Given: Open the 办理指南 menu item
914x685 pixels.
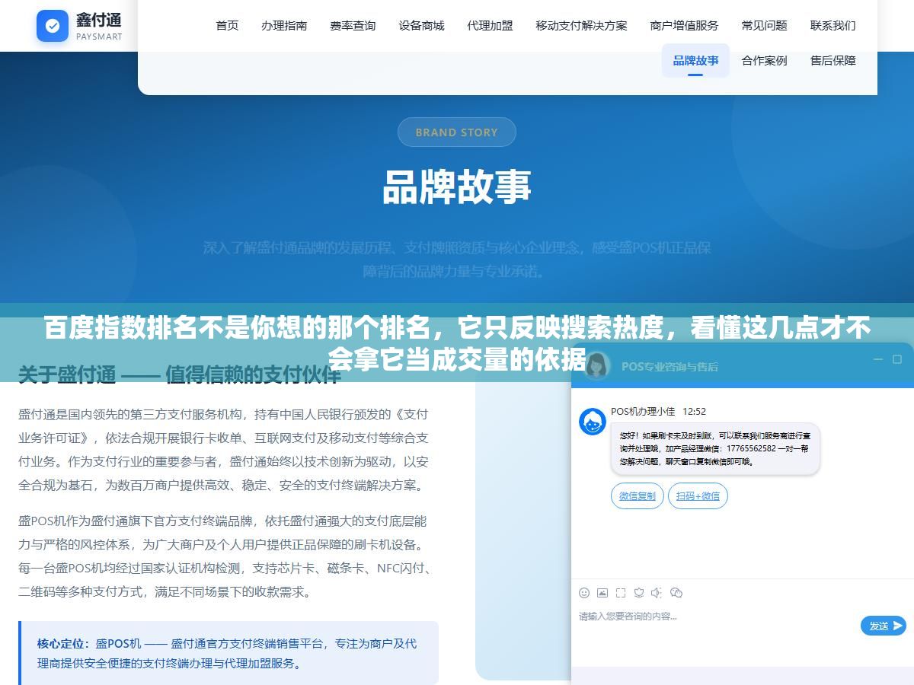Looking at the screenshot, I should pos(284,25).
